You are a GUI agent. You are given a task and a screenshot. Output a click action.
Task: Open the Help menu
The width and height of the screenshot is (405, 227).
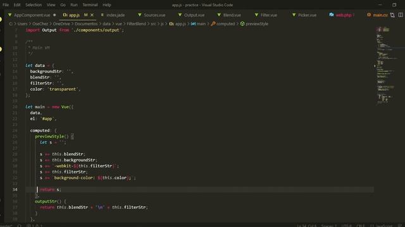107,5
